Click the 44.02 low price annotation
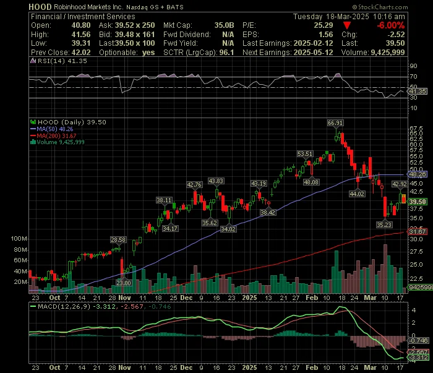This screenshot has height=373, width=433. pyautogui.click(x=357, y=194)
